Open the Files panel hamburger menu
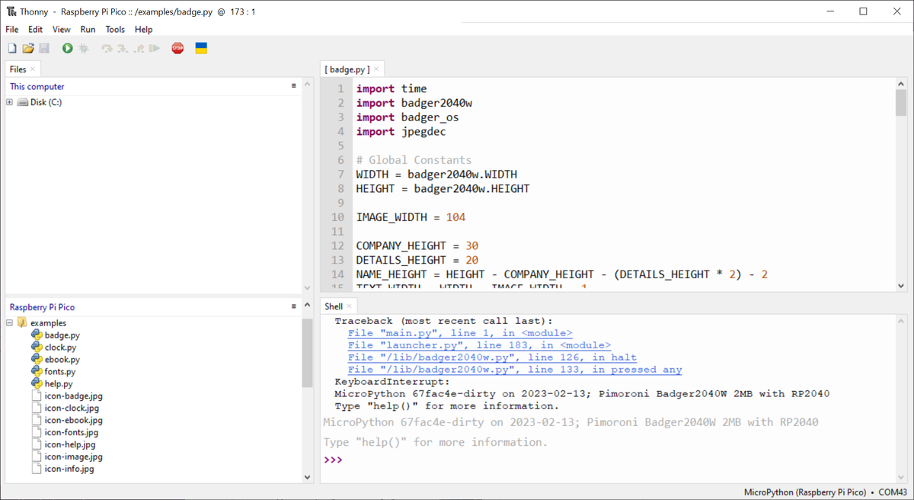 click(x=294, y=85)
